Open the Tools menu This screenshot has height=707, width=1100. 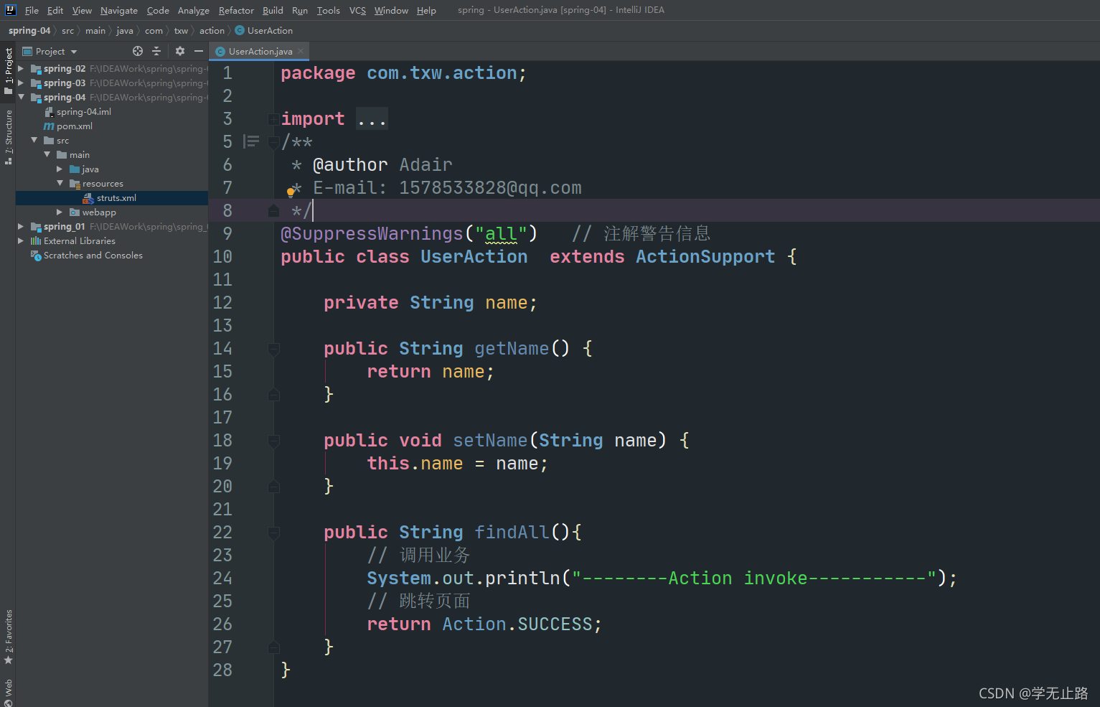(x=329, y=10)
